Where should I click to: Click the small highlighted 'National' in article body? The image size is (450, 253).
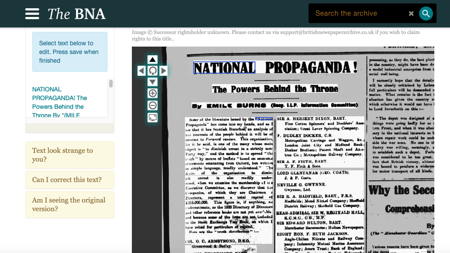point(264,119)
